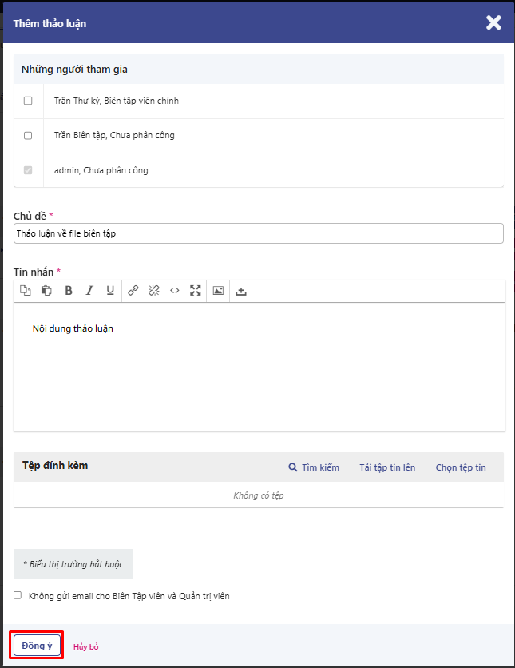
Task: Click the Tìm kiếm attachment search link
Action: click(315, 467)
